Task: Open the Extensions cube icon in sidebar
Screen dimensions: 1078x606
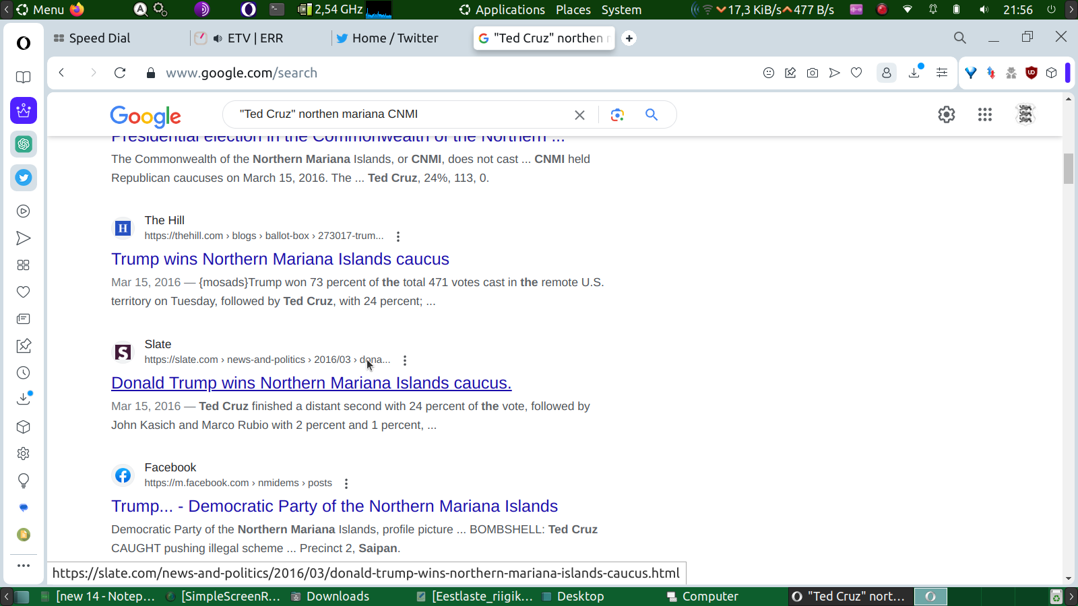Action: tap(24, 427)
